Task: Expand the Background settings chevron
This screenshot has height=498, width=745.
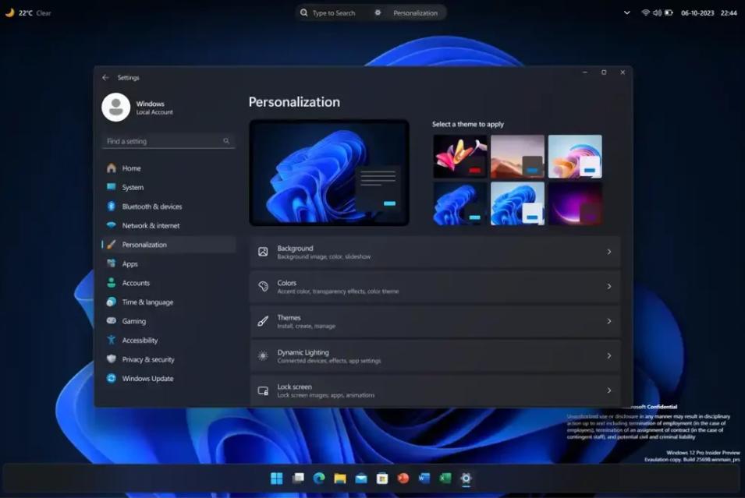Action: coord(608,252)
